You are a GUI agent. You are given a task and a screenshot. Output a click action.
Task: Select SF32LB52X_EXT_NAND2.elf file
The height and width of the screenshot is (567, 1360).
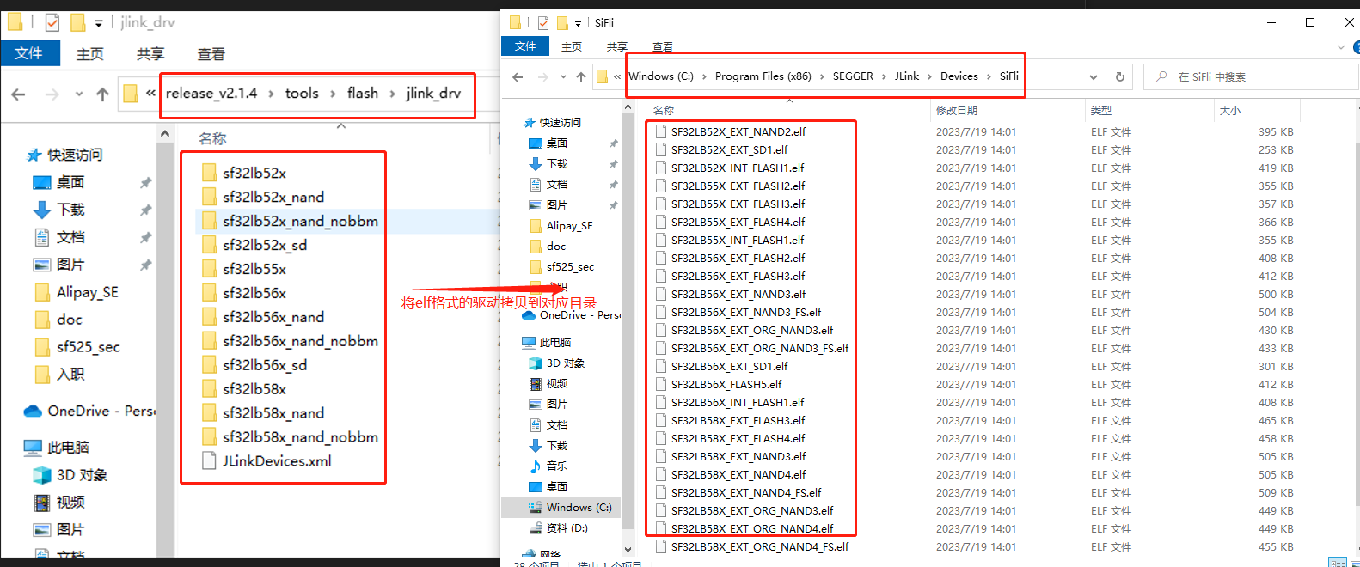tap(738, 132)
